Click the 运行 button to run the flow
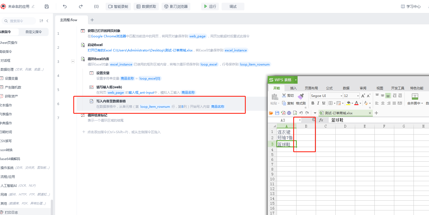 pos(210,6)
